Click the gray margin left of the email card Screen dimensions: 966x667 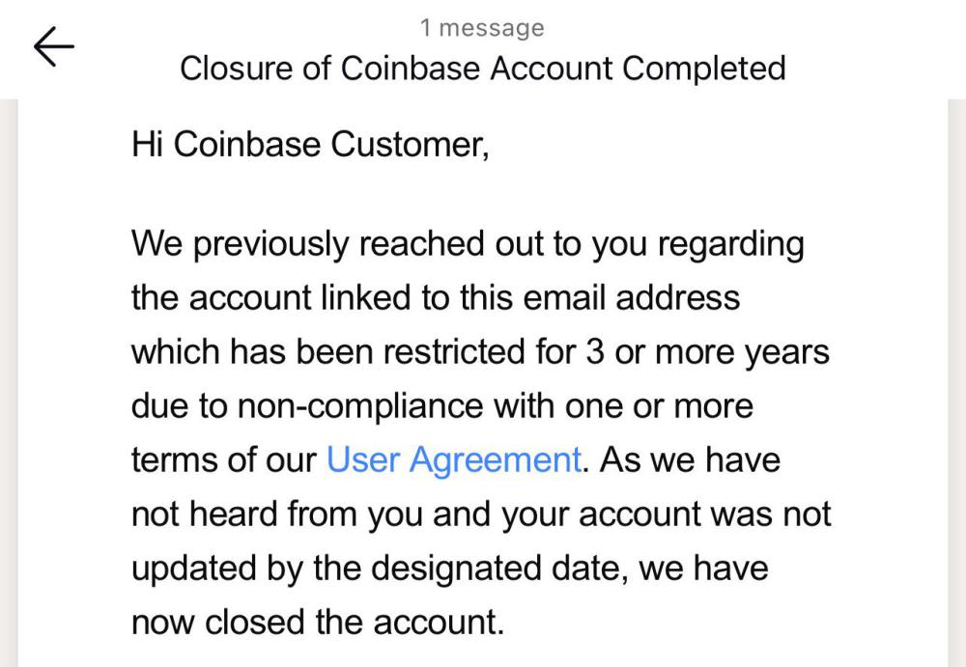9,382
